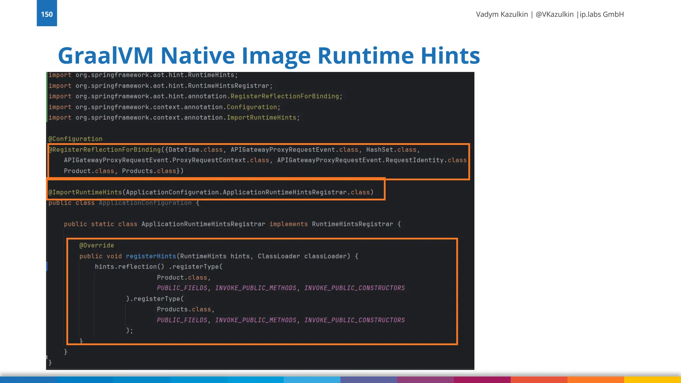The image size is (681, 383).
Task: Click APIGatewayProxyRequestEvent.ProxyRequestContext.class
Action: (167, 160)
